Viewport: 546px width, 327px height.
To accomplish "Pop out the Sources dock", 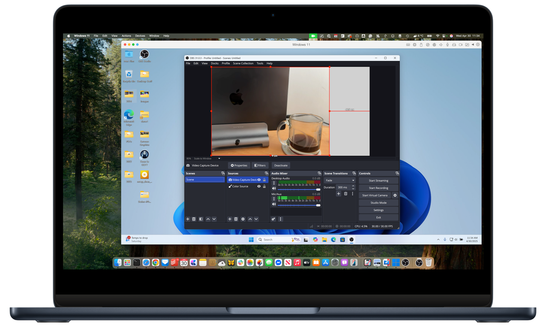I will 266,173.
